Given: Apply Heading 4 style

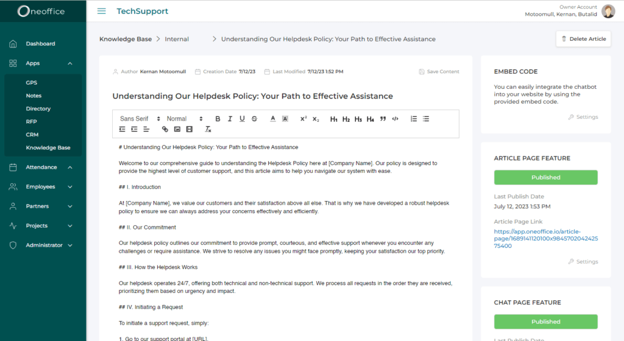Looking at the screenshot, I should [370, 119].
